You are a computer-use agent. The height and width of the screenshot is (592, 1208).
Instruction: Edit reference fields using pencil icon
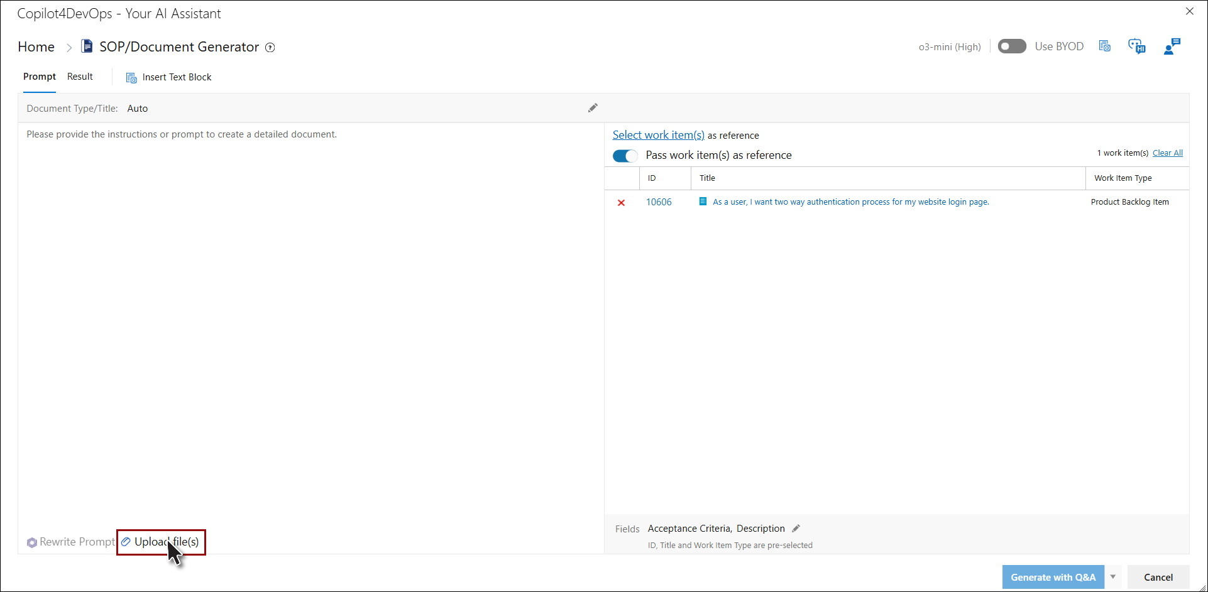796,529
